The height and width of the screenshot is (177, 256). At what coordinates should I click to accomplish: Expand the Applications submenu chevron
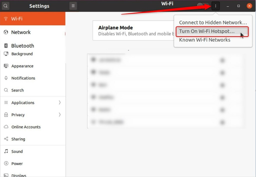59,102
